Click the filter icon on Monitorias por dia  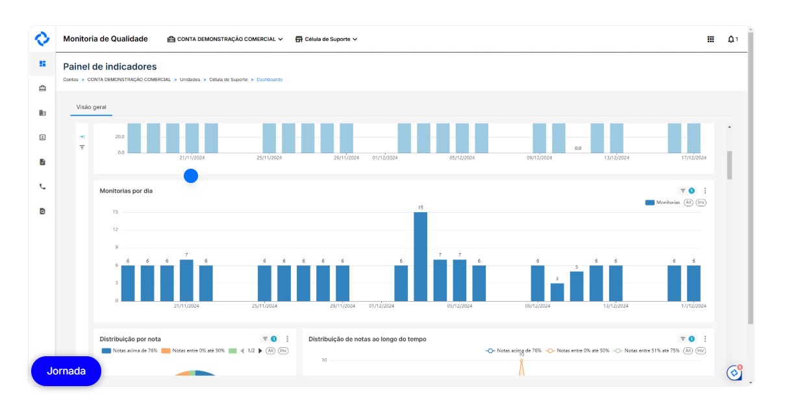point(683,191)
